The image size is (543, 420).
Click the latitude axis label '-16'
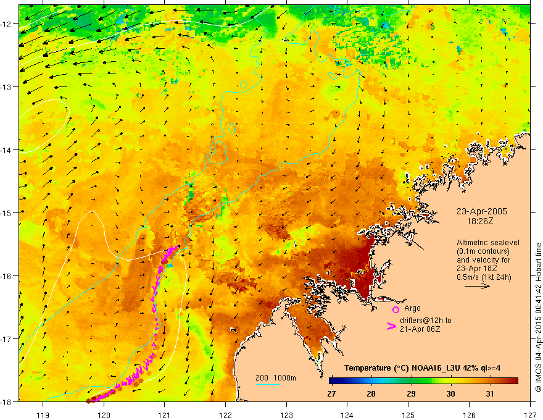pyautogui.click(x=6, y=276)
